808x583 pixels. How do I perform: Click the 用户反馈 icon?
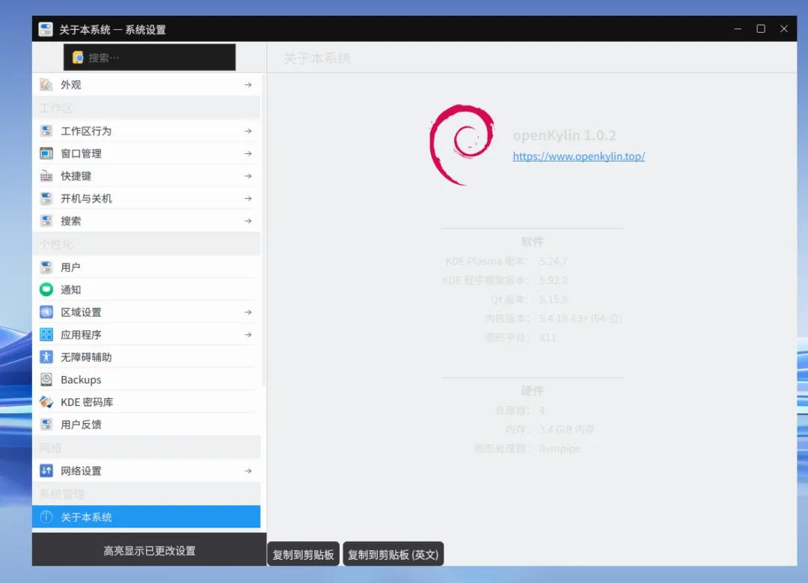(46, 425)
